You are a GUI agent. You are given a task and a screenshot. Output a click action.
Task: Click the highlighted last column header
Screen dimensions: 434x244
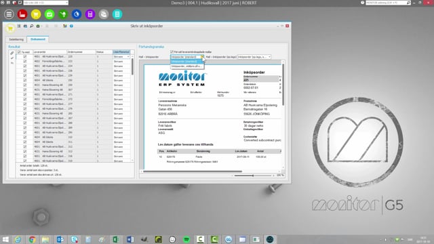pyautogui.click(x=121, y=52)
